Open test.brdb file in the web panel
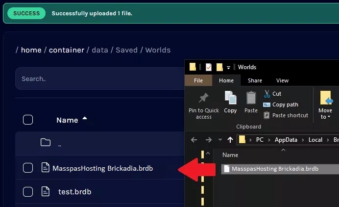 (74, 192)
